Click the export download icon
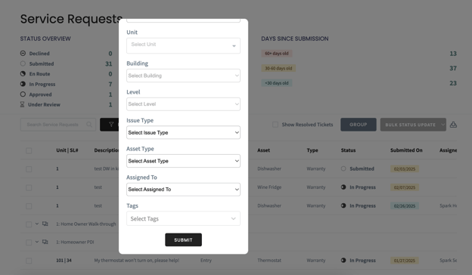 pos(453,125)
